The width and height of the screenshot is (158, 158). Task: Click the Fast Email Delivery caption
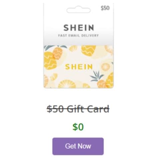click(x=78, y=36)
